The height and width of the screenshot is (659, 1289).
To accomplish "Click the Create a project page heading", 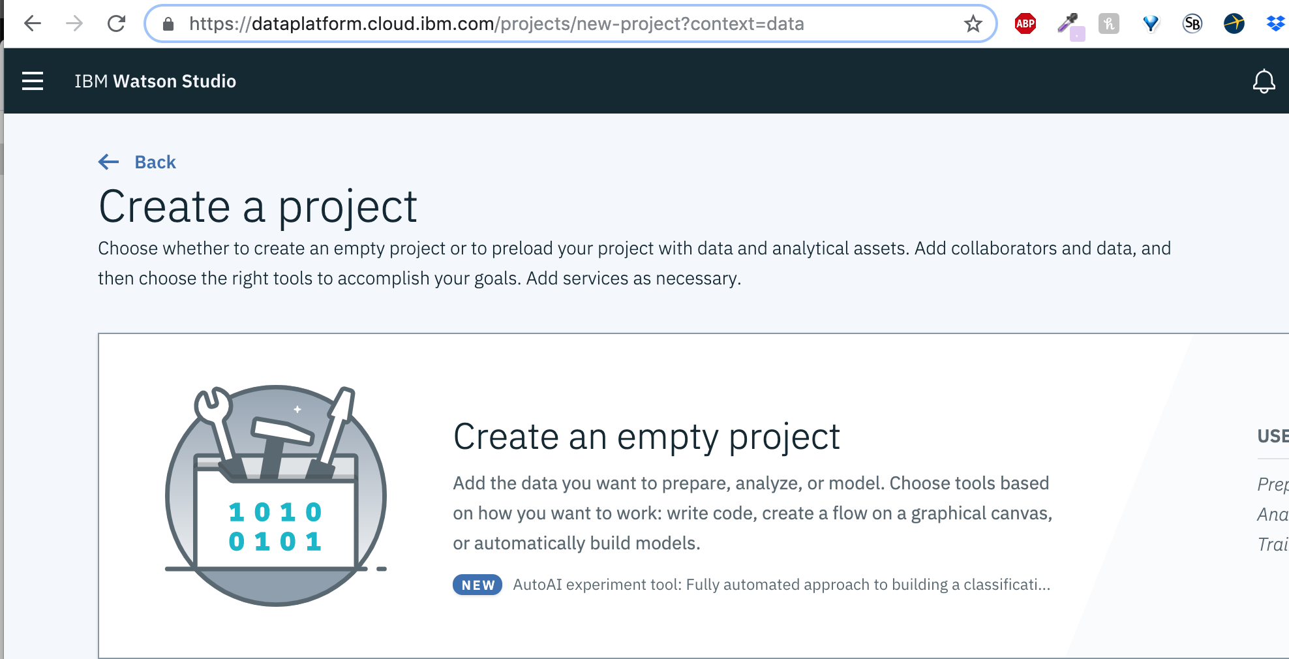I will pos(258,207).
